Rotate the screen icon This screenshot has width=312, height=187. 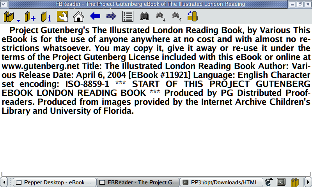(192, 16)
